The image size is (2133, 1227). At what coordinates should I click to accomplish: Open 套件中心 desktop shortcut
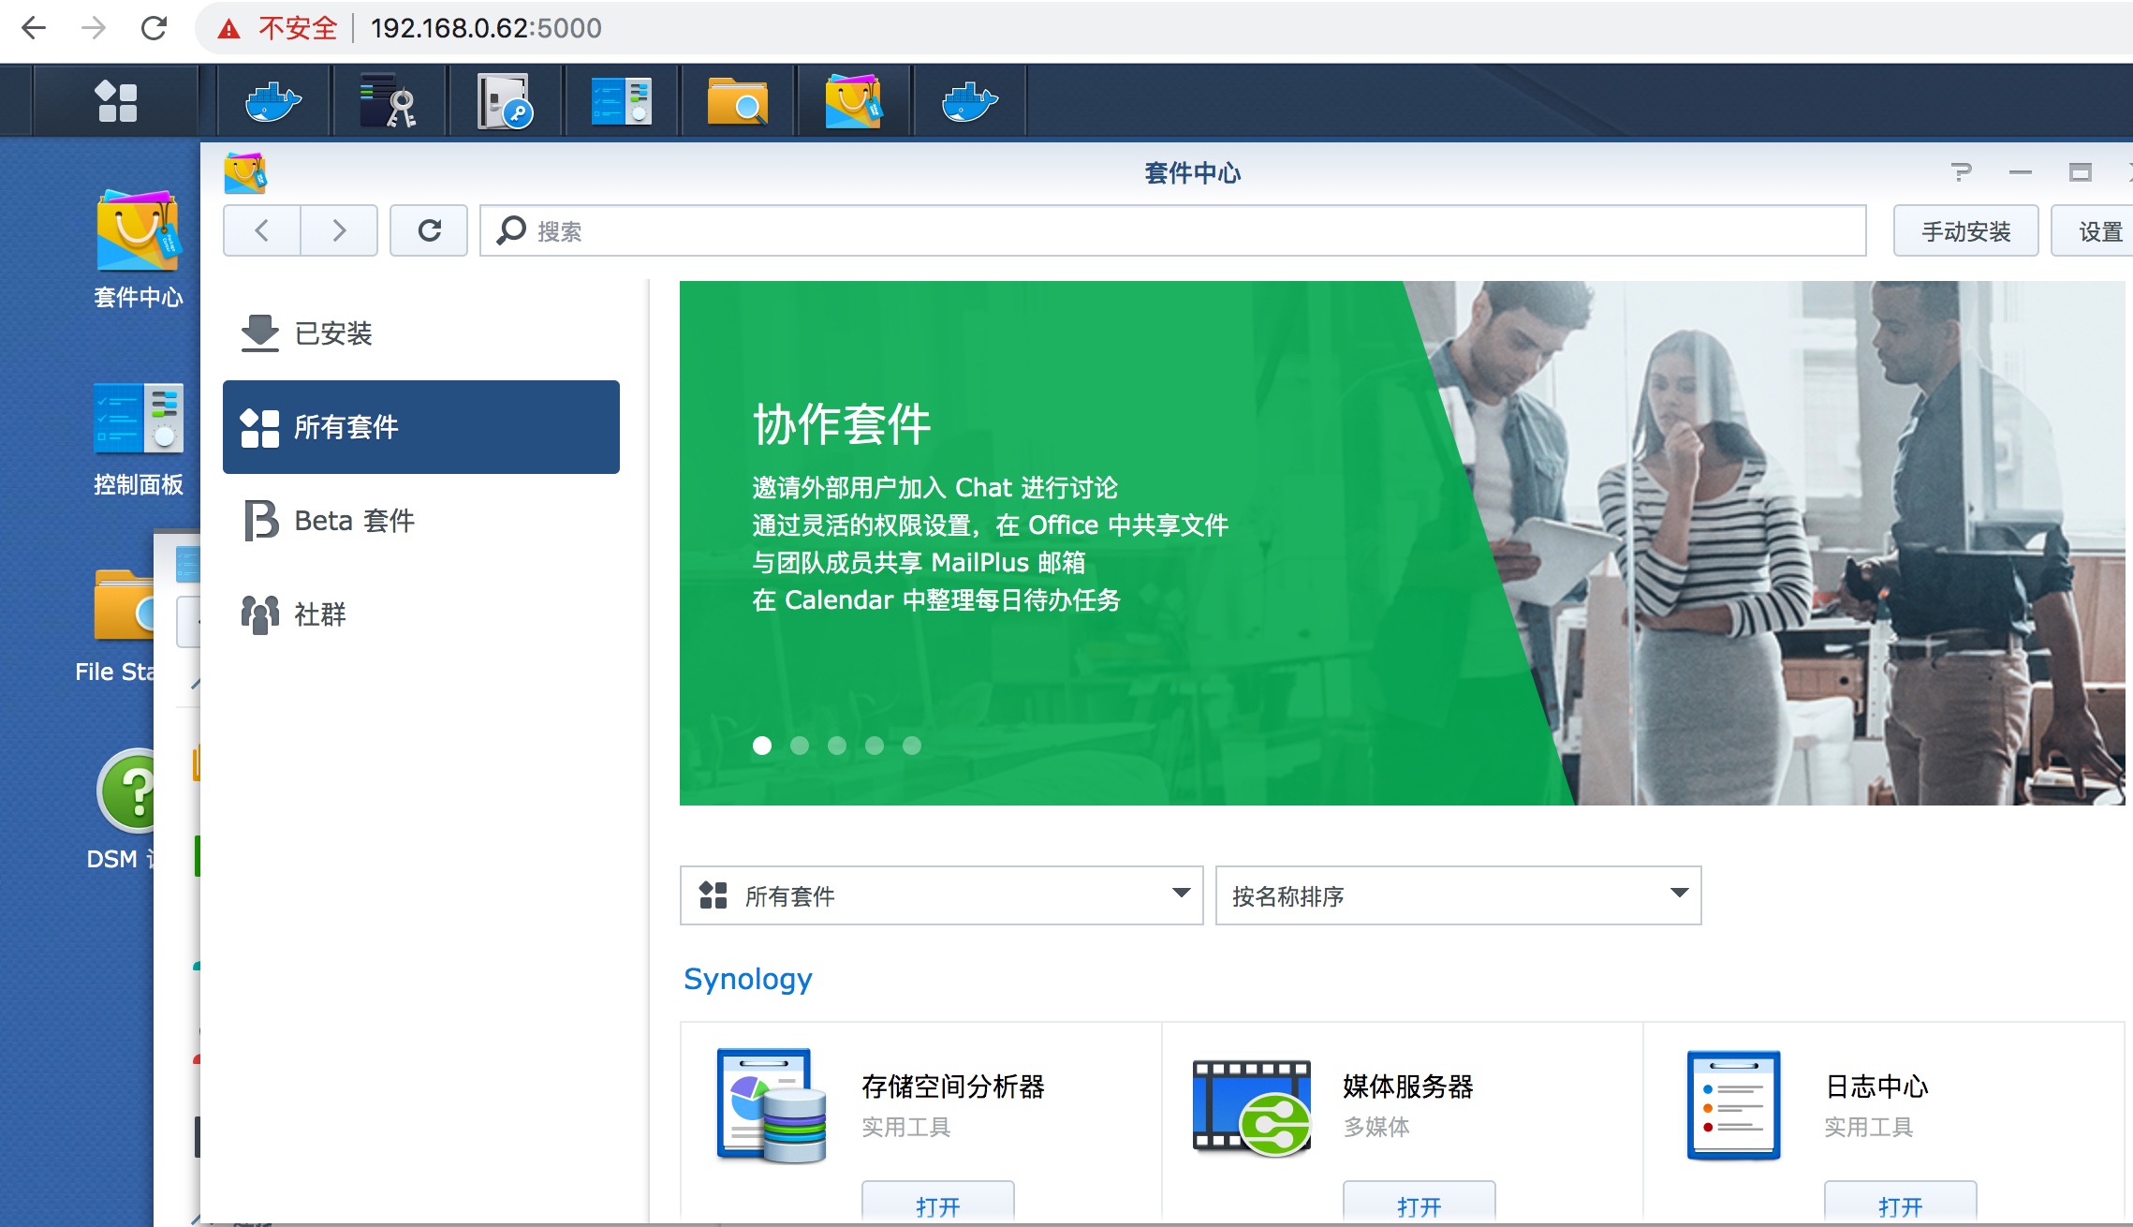pyautogui.click(x=139, y=249)
